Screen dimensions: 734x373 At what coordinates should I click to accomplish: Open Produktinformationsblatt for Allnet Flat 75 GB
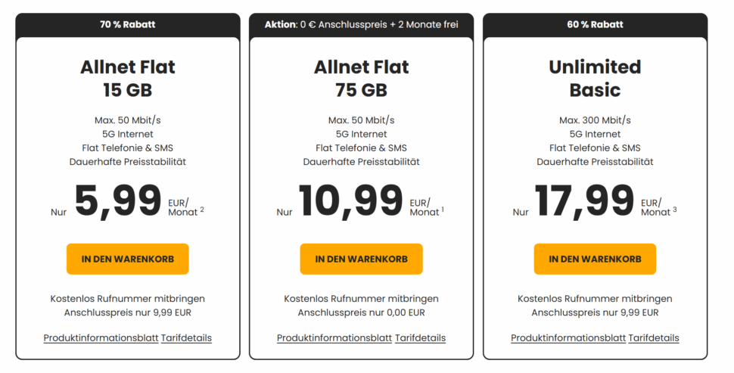(334, 337)
